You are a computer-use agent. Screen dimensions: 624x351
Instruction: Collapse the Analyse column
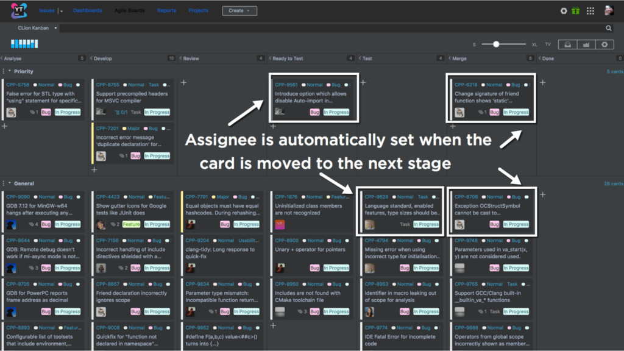2,58
